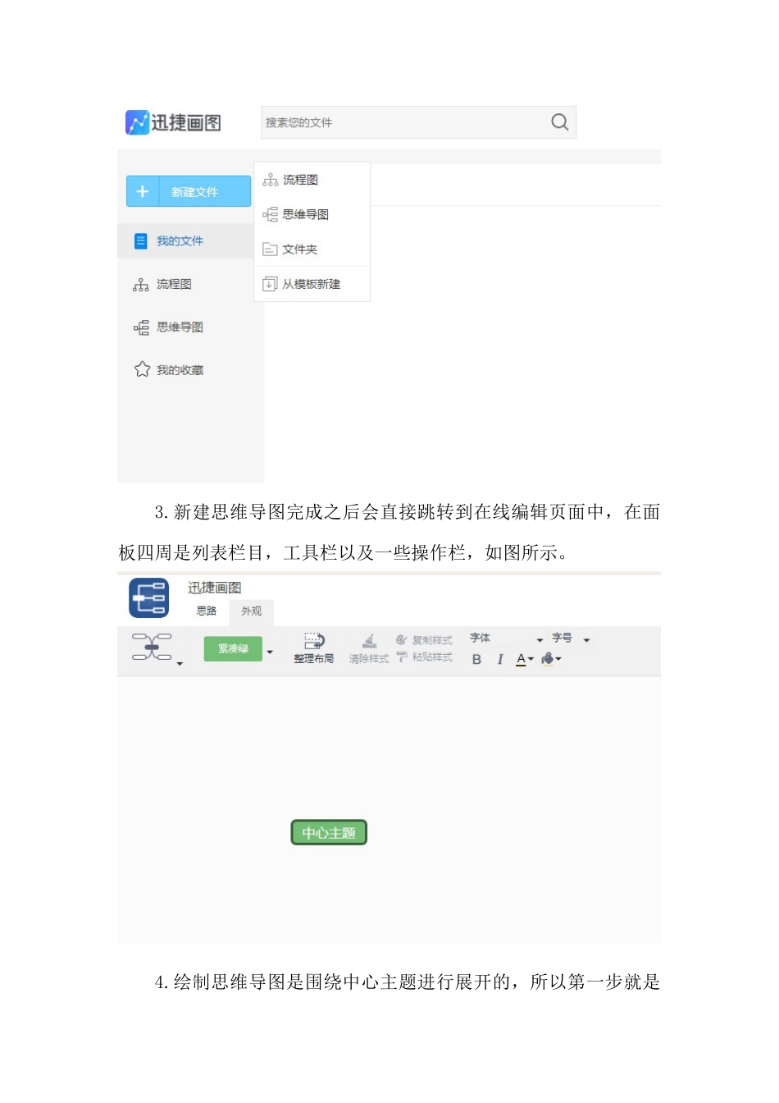Image resolution: width=779 pixels, height=1103 pixels.
Task: Switch to the 思路 tab
Action: (x=207, y=611)
